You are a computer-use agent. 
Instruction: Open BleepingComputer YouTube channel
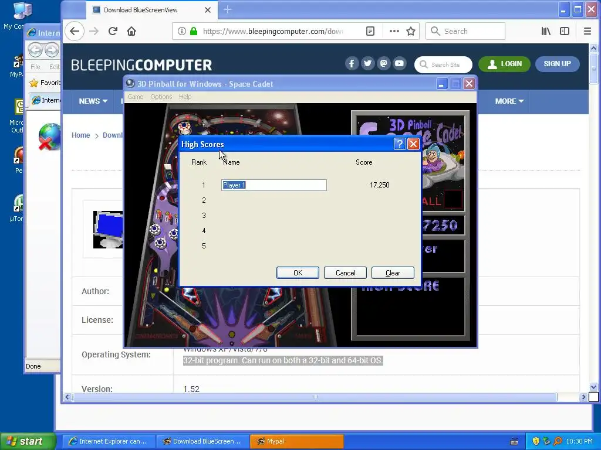tap(399, 63)
